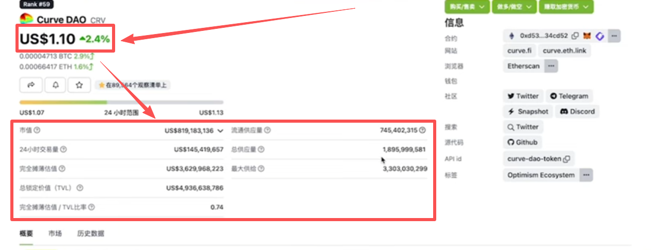This screenshot has width=651, height=250.
Task: Click the 0.00066417 ETH price text
Action: (46, 66)
